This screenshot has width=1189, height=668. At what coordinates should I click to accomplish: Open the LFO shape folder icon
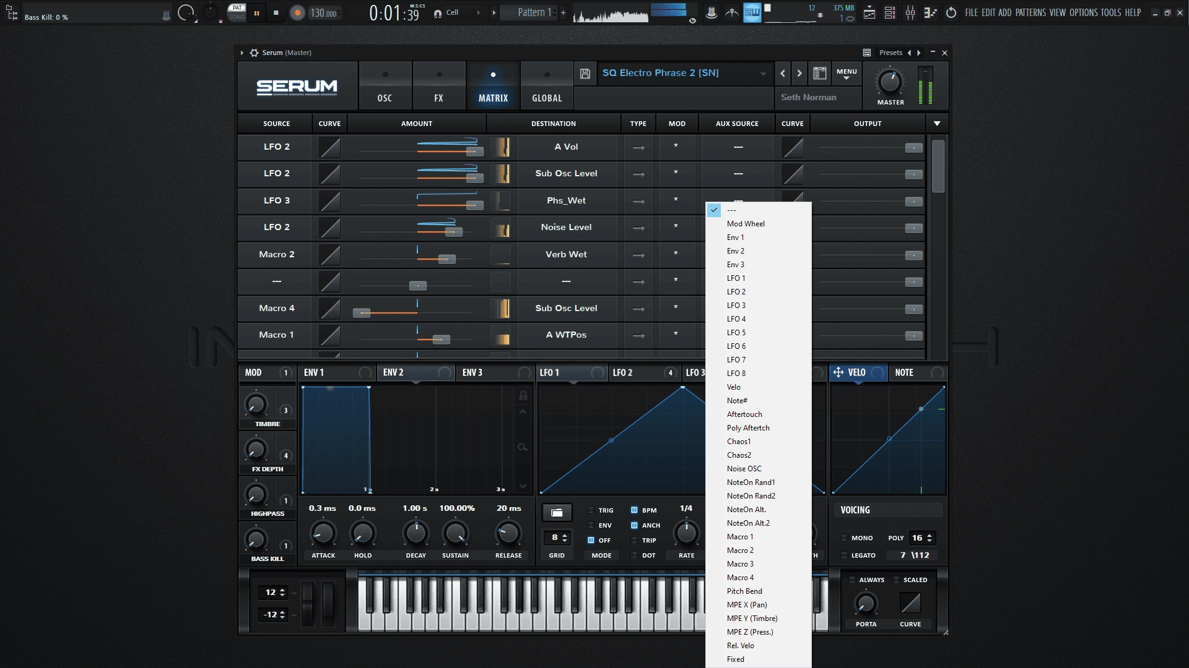(x=557, y=512)
